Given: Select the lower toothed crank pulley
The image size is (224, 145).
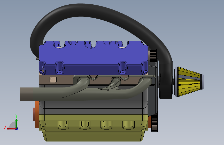Looking at the screenshot, I should (x=154, y=123).
